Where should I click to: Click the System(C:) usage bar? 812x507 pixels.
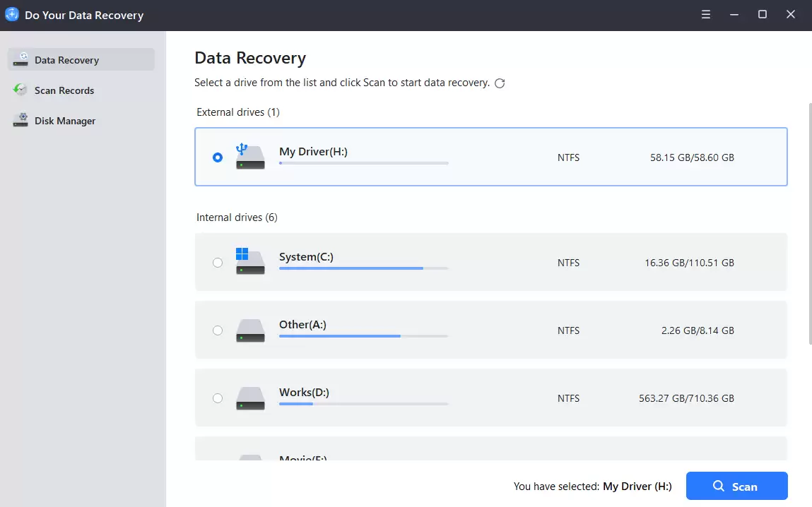point(363,268)
